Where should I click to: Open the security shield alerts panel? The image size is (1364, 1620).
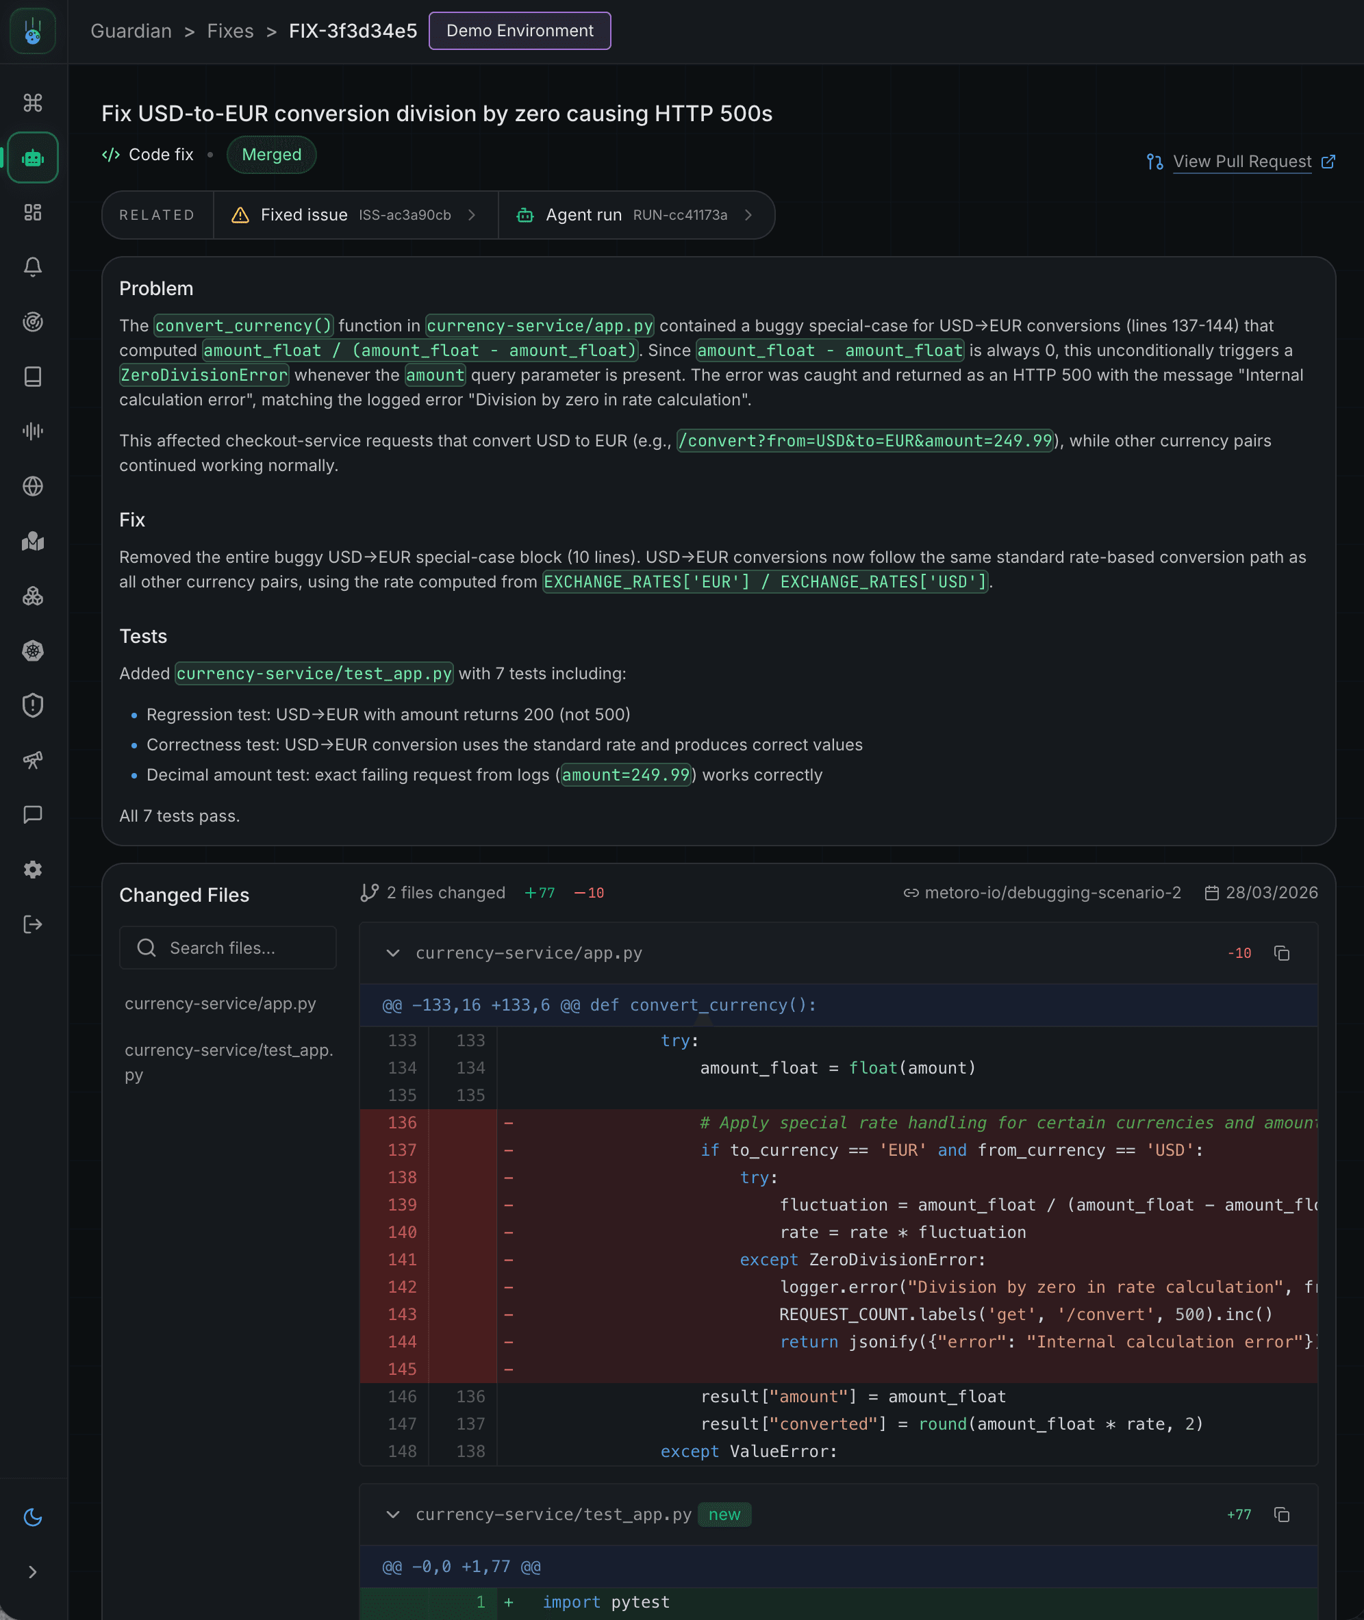(32, 705)
